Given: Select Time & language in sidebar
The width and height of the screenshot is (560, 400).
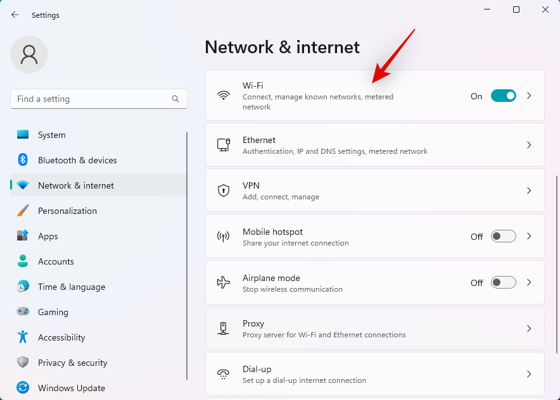Looking at the screenshot, I should click(71, 287).
